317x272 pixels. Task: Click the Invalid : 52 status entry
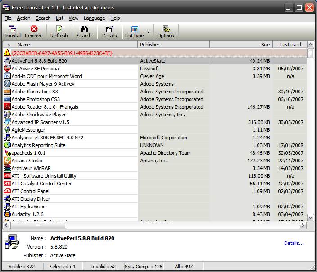pyautogui.click(x=103, y=267)
